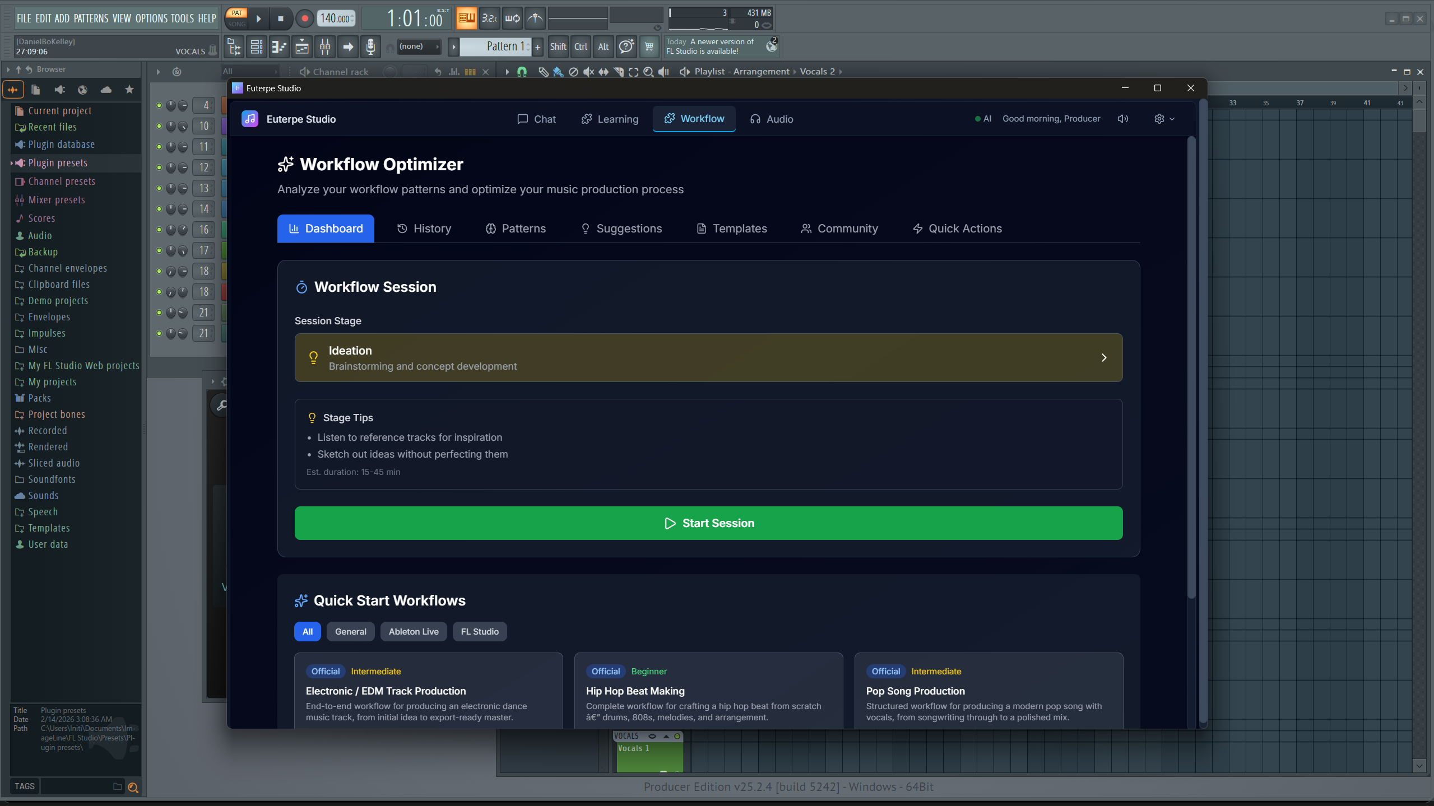Open the Pattern 1 selector
This screenshot has height=806, width=1434.
coord(496,46)
